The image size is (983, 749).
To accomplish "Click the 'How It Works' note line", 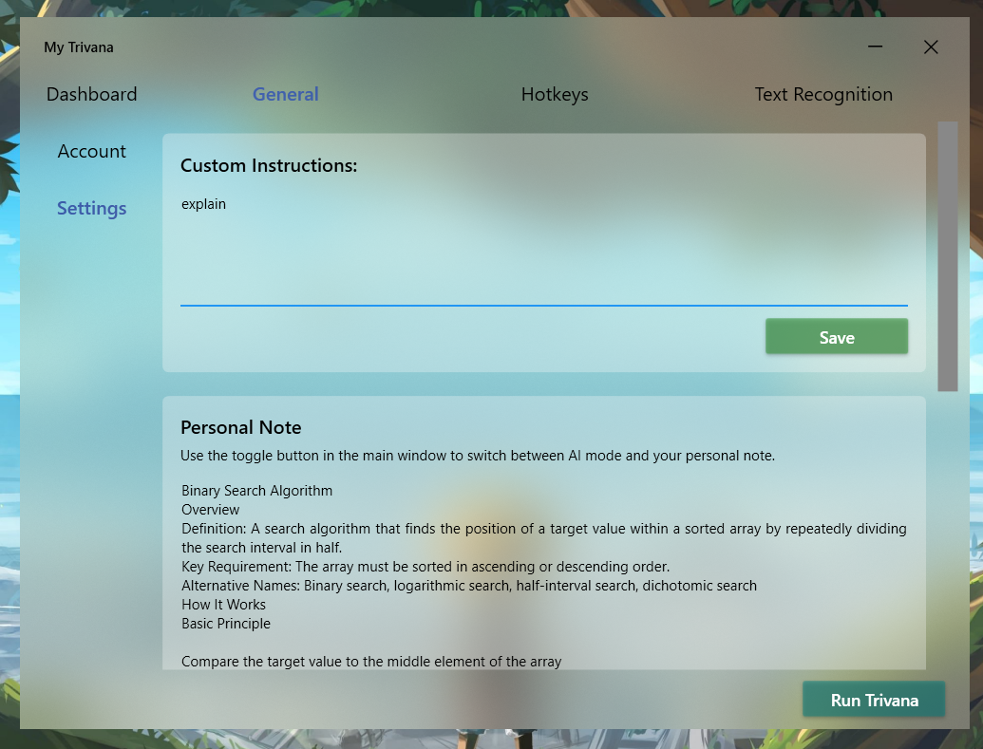I will [x=224, y=605].
